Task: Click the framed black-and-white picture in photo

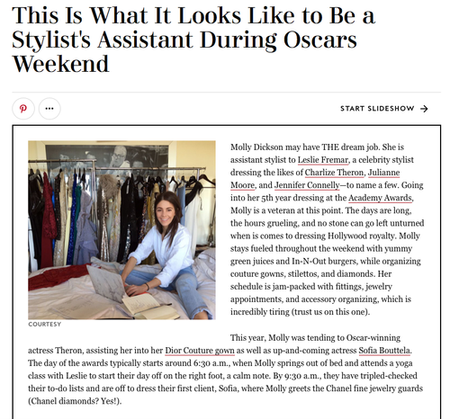Action: (x=108, y=157)
